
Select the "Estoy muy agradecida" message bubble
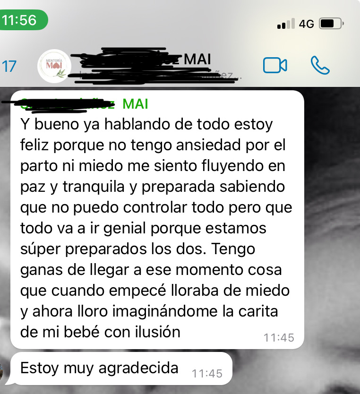pos(121,368)
